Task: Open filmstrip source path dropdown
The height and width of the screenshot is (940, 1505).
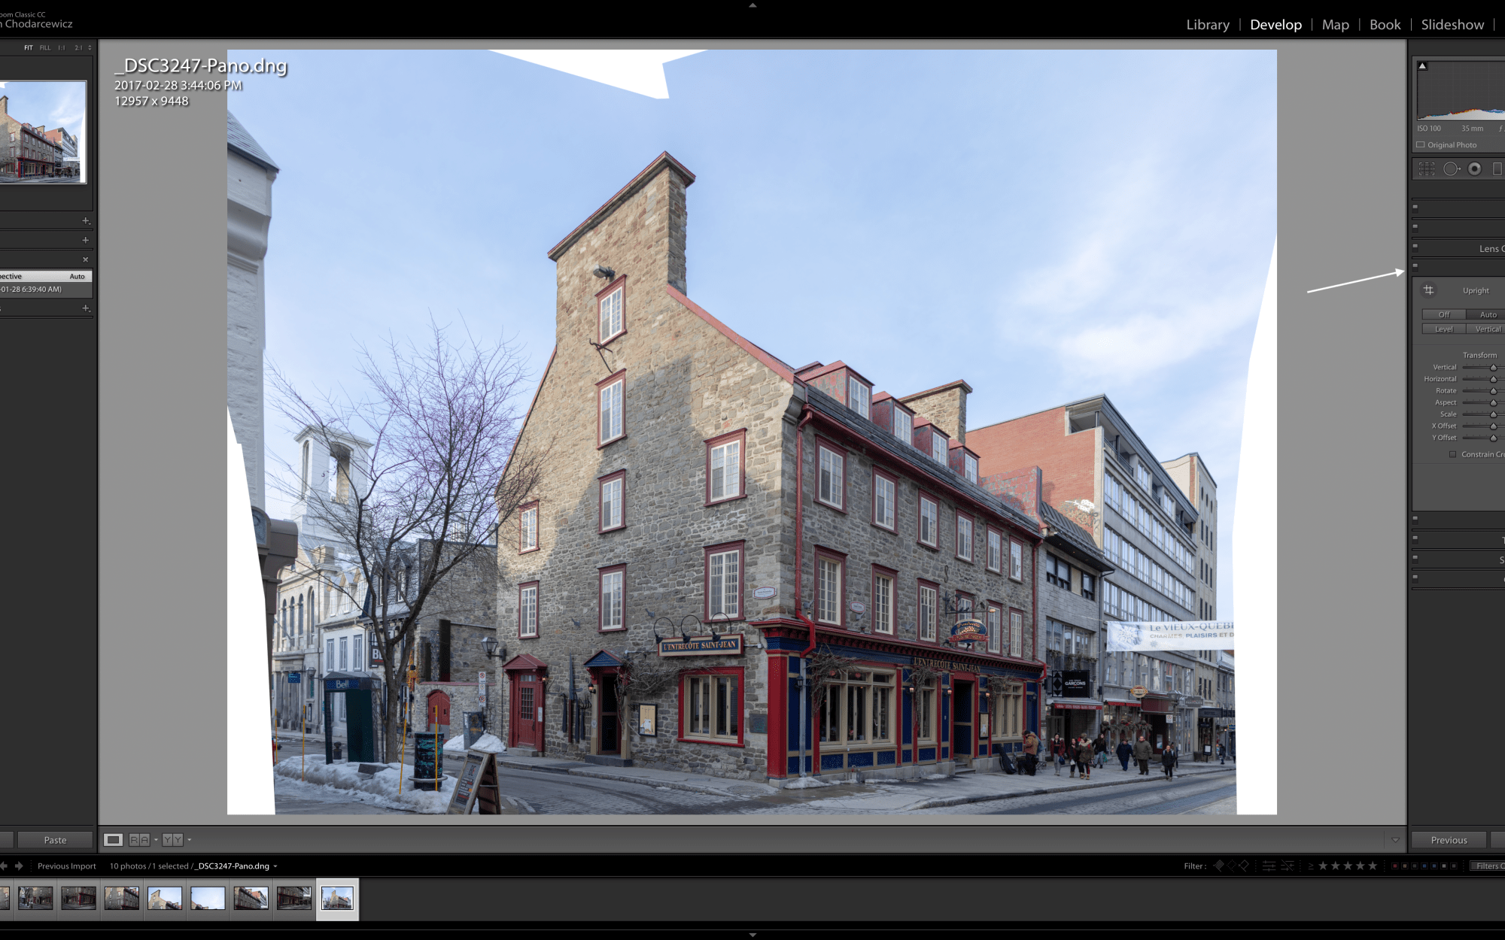Action: 275,866
